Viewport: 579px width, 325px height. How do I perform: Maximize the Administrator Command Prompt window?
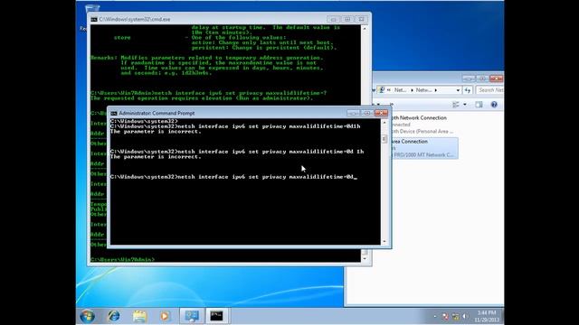coord(367,113)
